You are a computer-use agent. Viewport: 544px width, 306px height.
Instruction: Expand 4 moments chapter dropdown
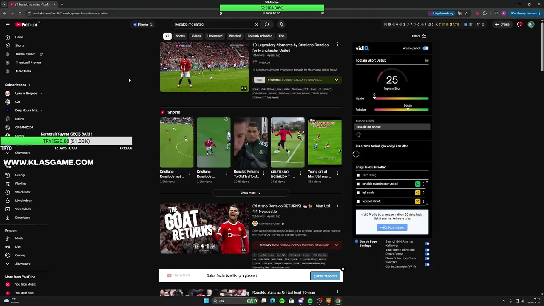coord(337,80)
